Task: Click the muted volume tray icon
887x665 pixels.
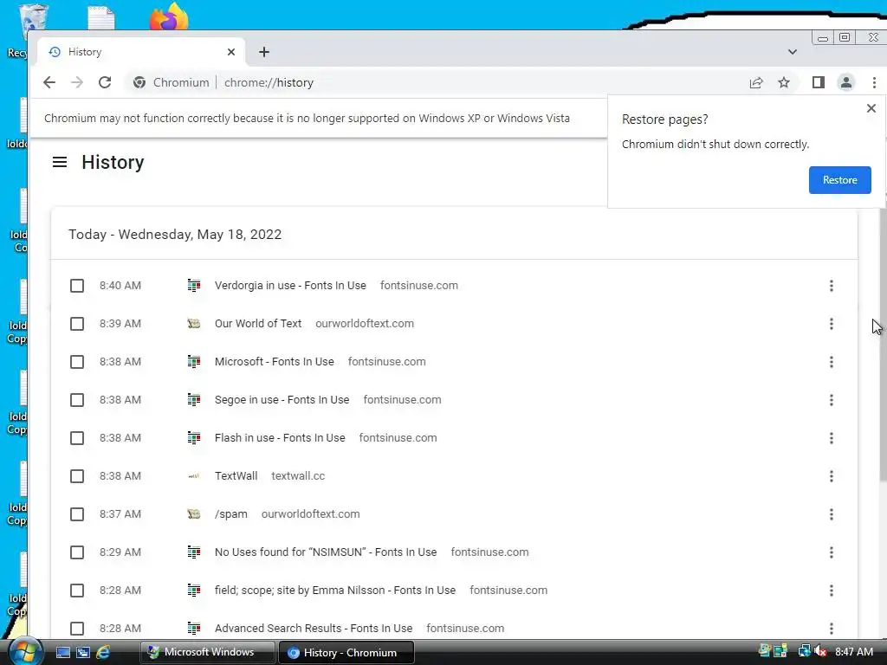Action: pyautogui.click(x=821, y=651)
